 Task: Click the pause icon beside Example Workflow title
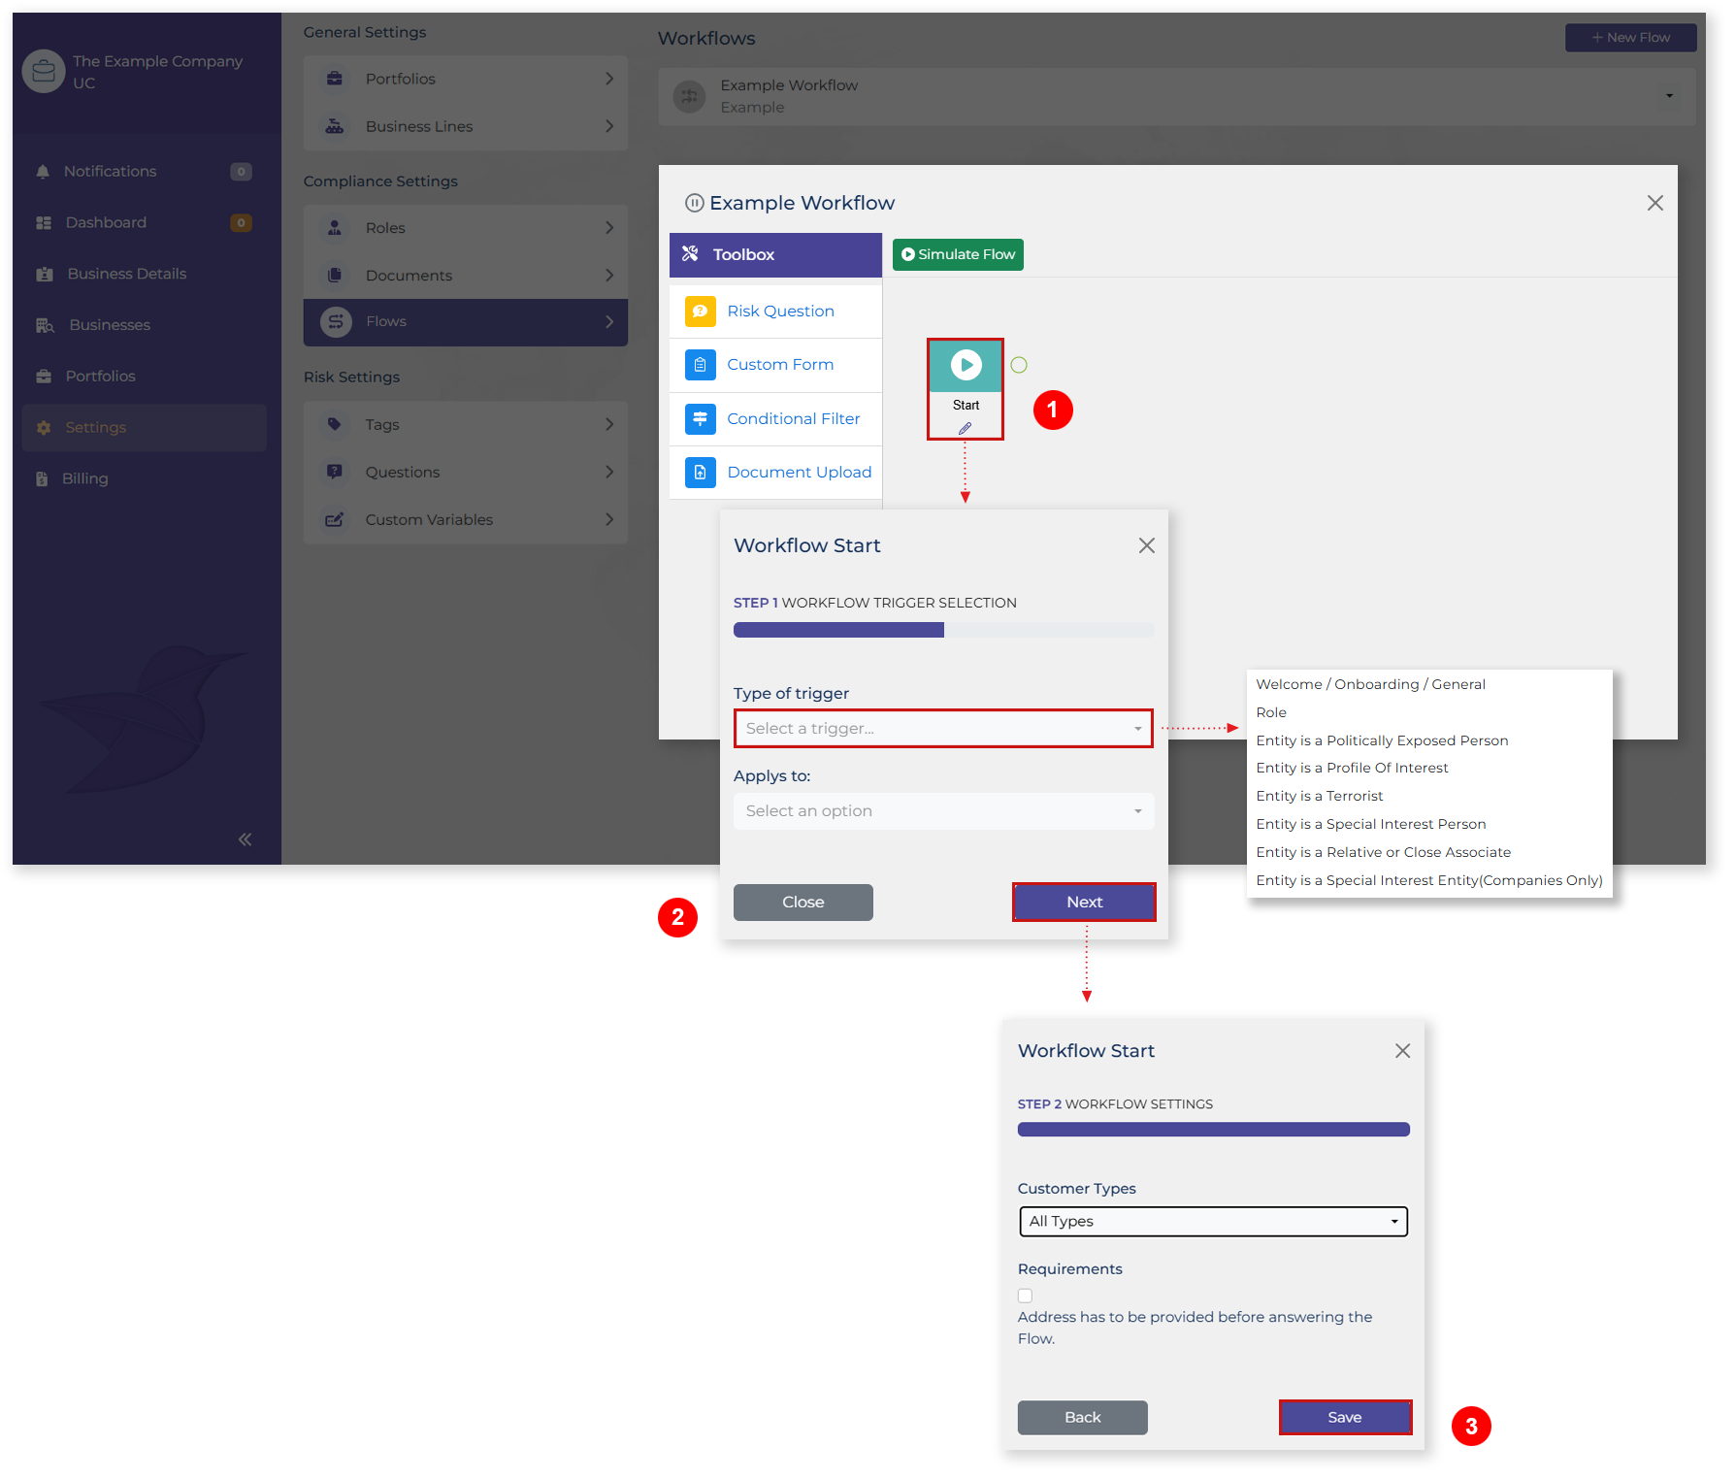[695, 203]
